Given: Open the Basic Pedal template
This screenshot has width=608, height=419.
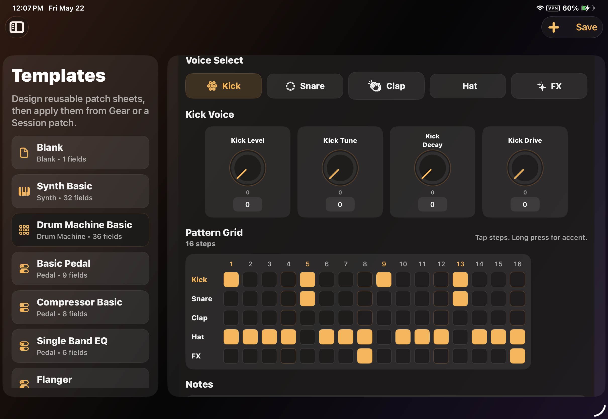Looking at the screenshot, I should pyautogui.click(x=80, y=269).
